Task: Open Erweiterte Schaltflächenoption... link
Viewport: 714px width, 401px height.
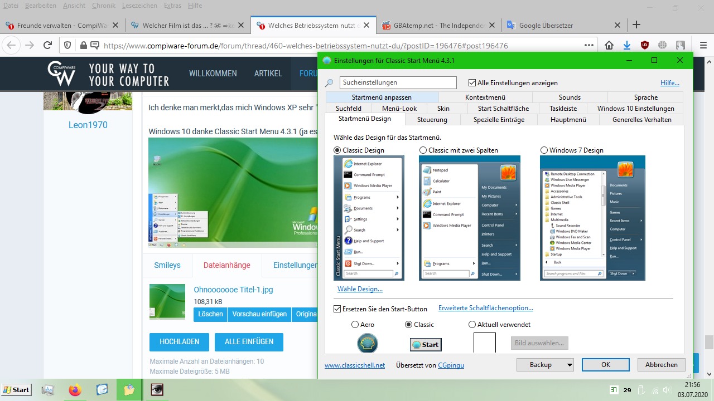Action: (x=486, y=308)
